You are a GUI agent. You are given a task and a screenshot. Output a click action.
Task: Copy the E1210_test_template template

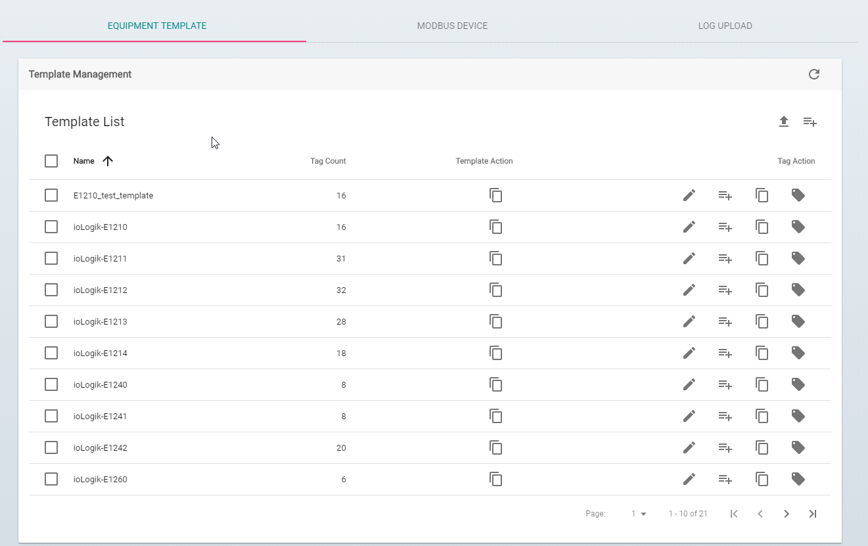point(496,195)
